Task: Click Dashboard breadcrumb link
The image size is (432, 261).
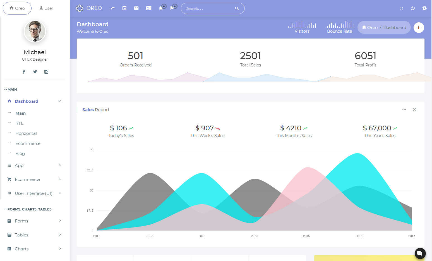Action: (x=395, y=27)
